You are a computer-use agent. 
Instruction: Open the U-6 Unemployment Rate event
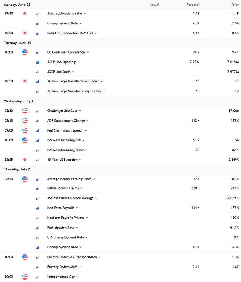tap(65, 237)
